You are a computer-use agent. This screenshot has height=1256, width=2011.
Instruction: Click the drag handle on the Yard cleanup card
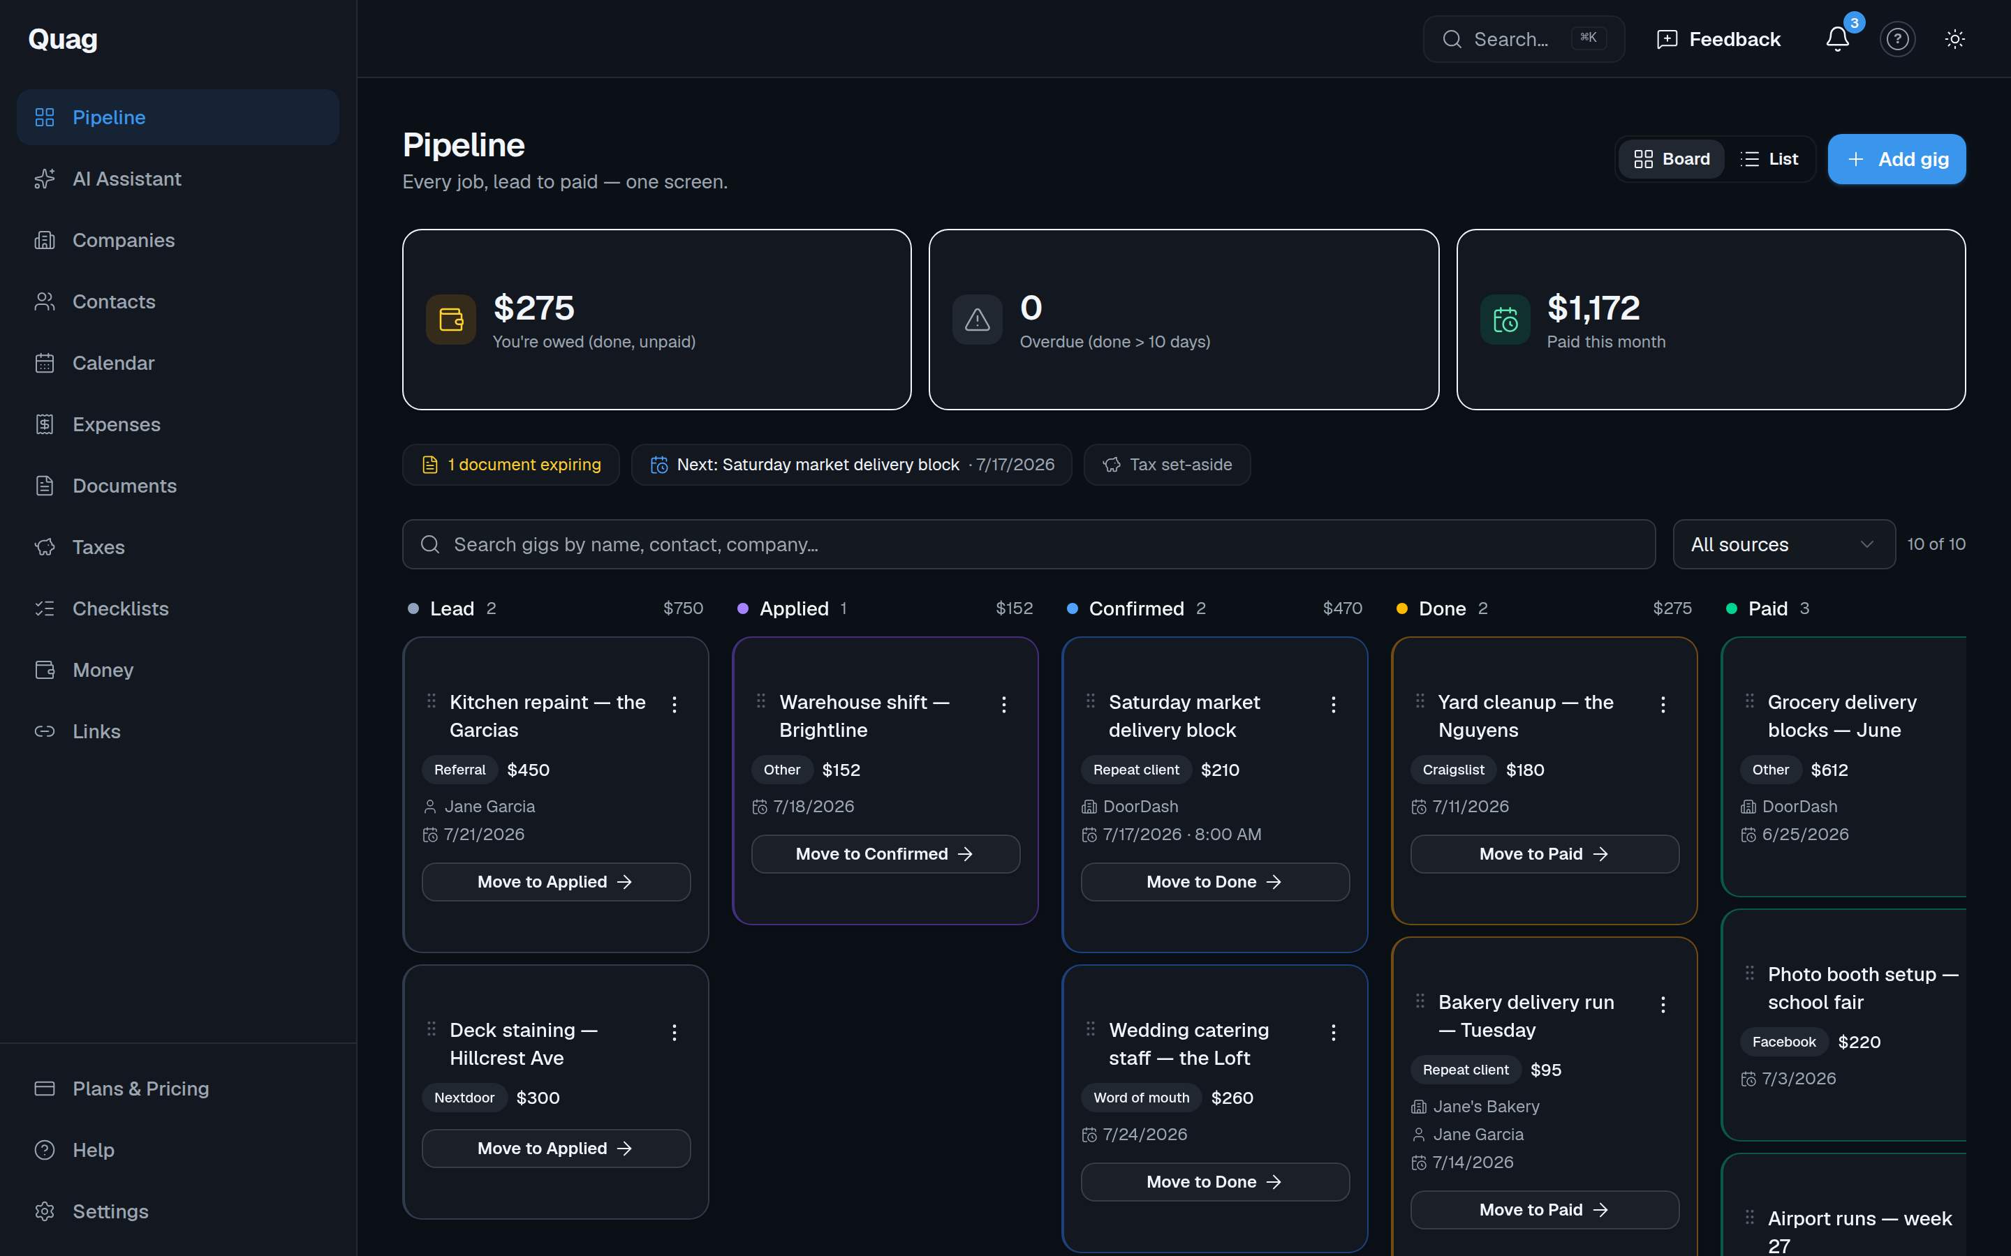[1420, 701]
